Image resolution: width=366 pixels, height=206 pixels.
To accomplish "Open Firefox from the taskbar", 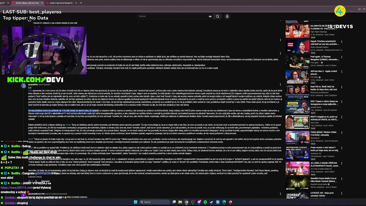I will coord(230,202).
